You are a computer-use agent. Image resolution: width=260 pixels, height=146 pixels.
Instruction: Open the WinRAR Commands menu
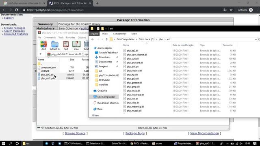[x=50, y=38]
